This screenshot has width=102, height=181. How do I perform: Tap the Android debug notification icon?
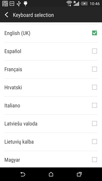point(25,4)
